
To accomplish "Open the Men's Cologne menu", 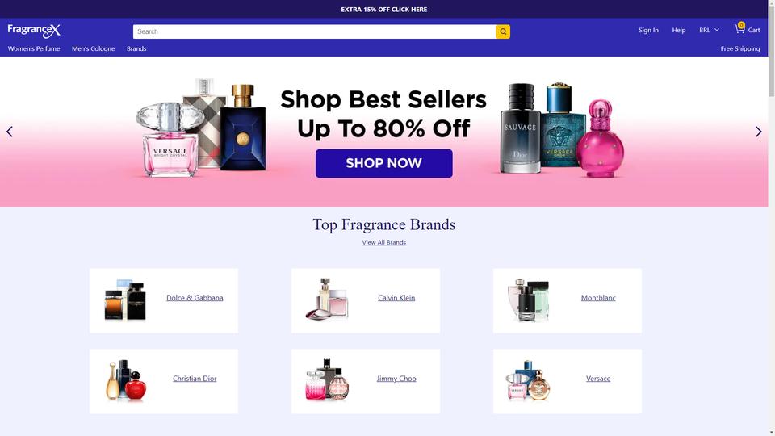I will (93, 48).
